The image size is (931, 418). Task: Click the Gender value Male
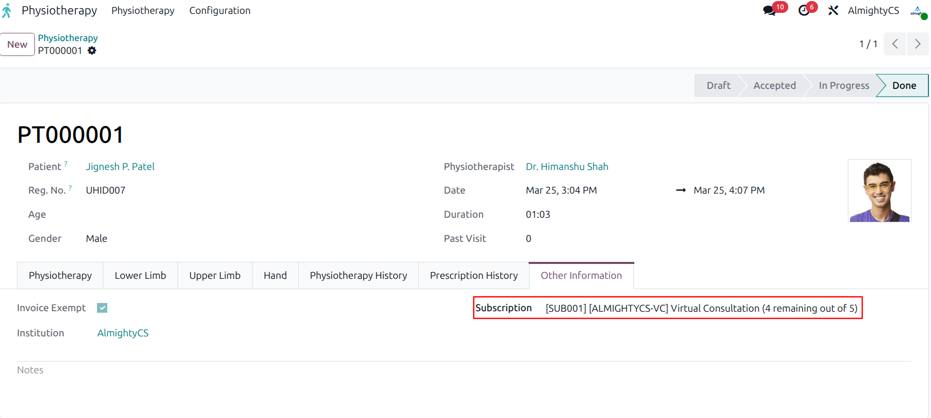point(96,239)
